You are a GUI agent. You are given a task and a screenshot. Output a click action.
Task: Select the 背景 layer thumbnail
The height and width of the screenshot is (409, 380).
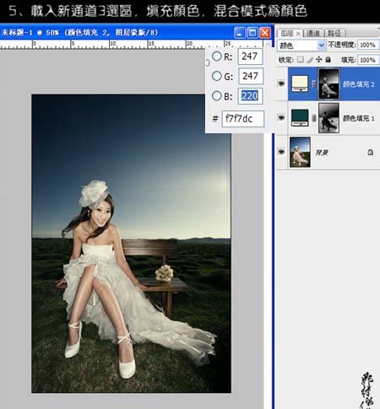[300, 152]
